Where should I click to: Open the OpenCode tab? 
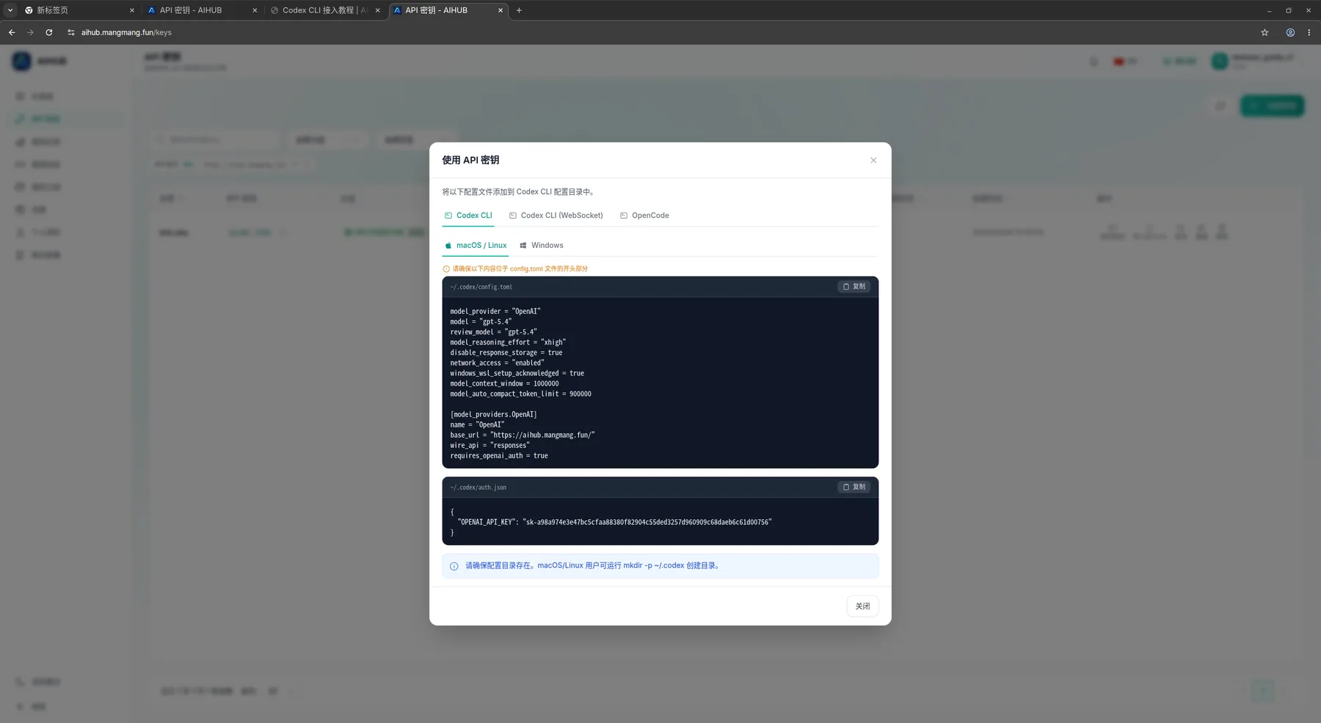pyautogui.click(x=644, y=216)
